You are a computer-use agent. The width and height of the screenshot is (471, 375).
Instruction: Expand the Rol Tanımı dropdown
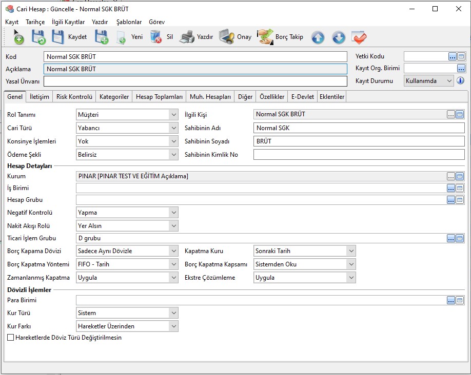pyautogui.click(x=173, y=115)
